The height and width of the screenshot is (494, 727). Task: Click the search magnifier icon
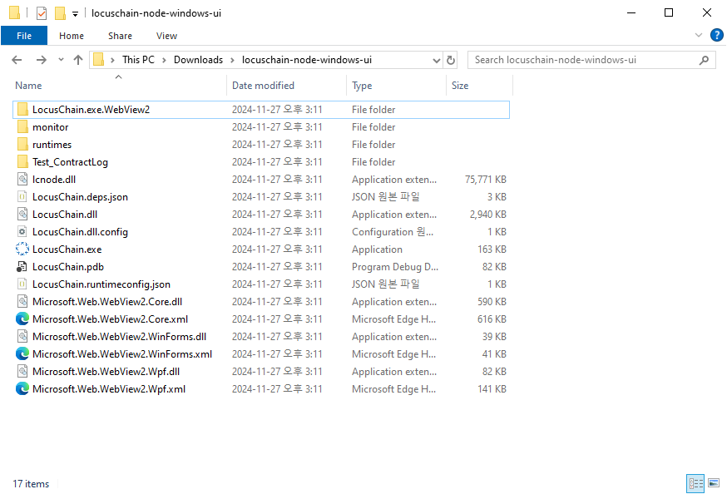pos(704,60)
